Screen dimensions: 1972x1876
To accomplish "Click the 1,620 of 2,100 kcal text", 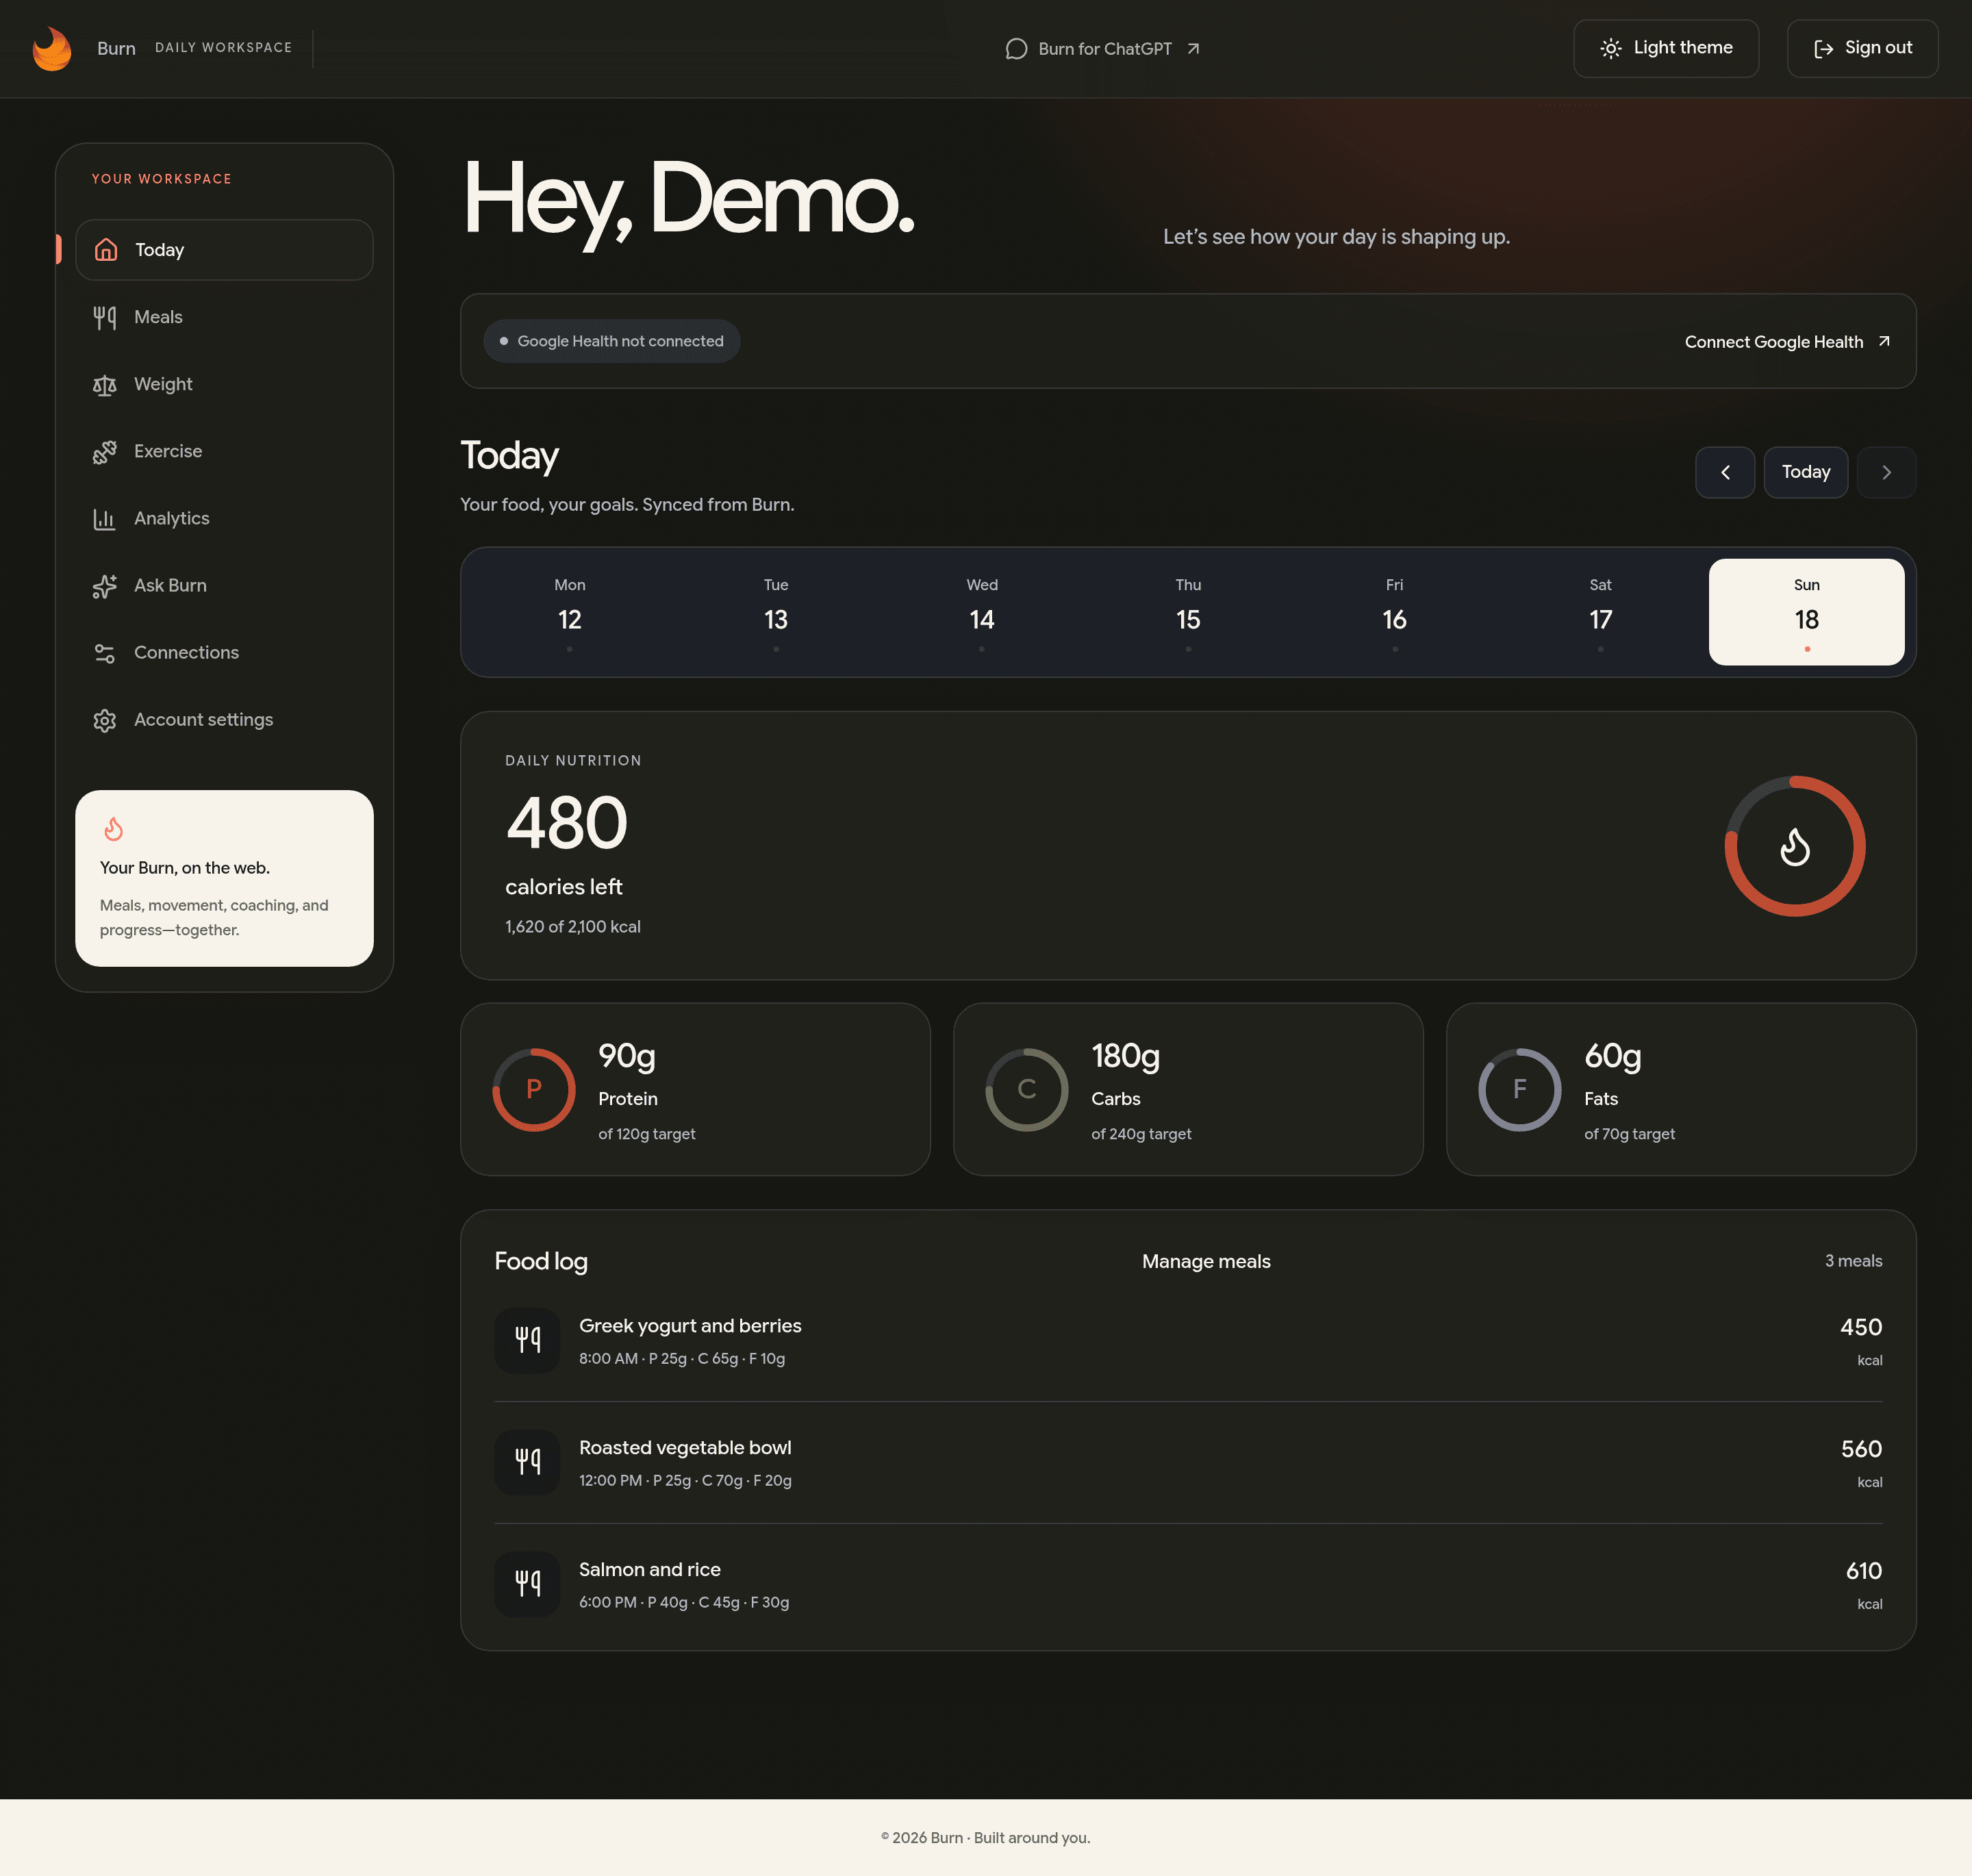I will [x=573, y=927].
